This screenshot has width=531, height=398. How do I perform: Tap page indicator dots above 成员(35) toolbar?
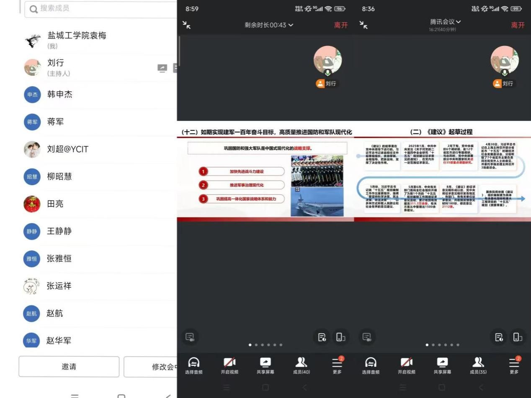coord(442,345)
